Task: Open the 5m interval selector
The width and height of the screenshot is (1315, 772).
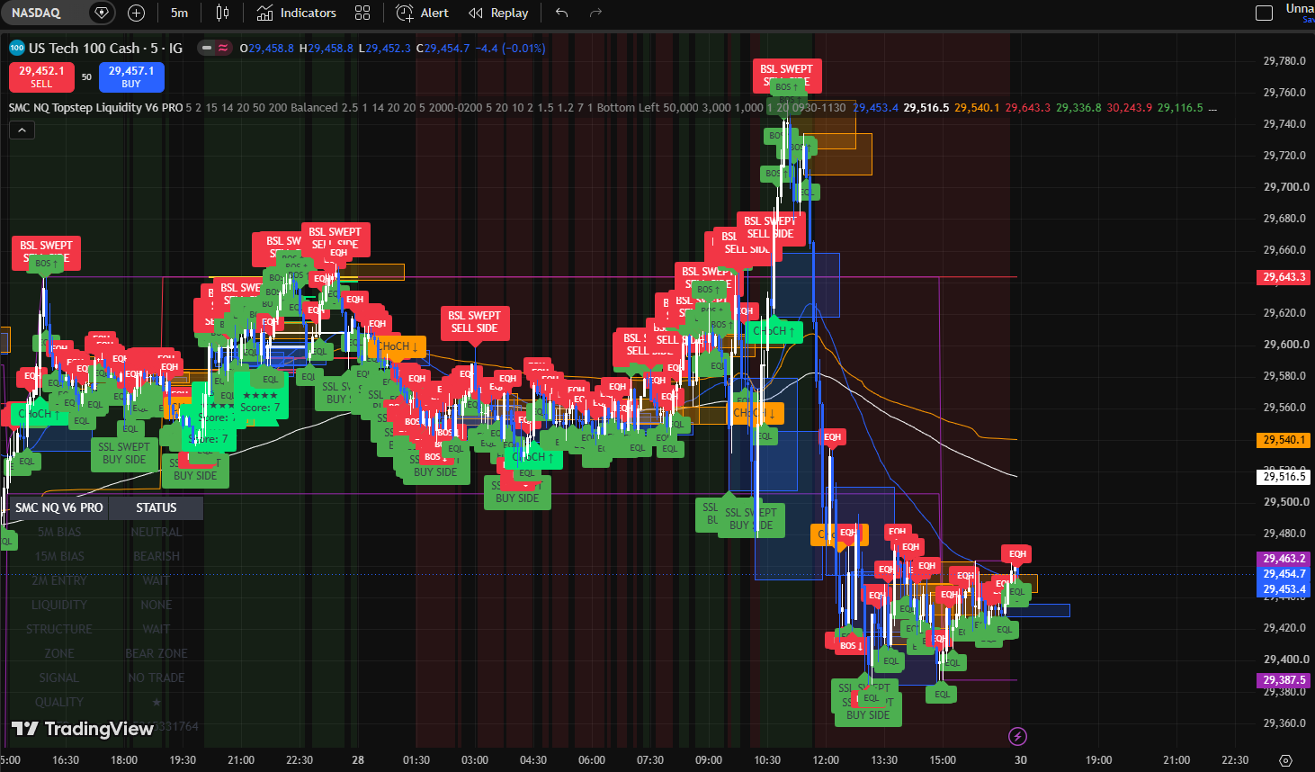Action: tap(180, 13)
